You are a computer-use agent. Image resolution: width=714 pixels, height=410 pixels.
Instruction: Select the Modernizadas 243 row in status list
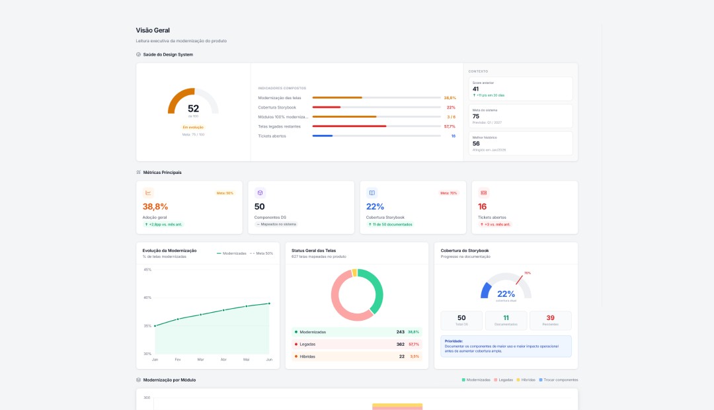(356, 332)
